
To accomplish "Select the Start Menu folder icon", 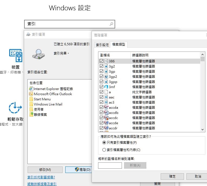I will [x=31, y=99].
